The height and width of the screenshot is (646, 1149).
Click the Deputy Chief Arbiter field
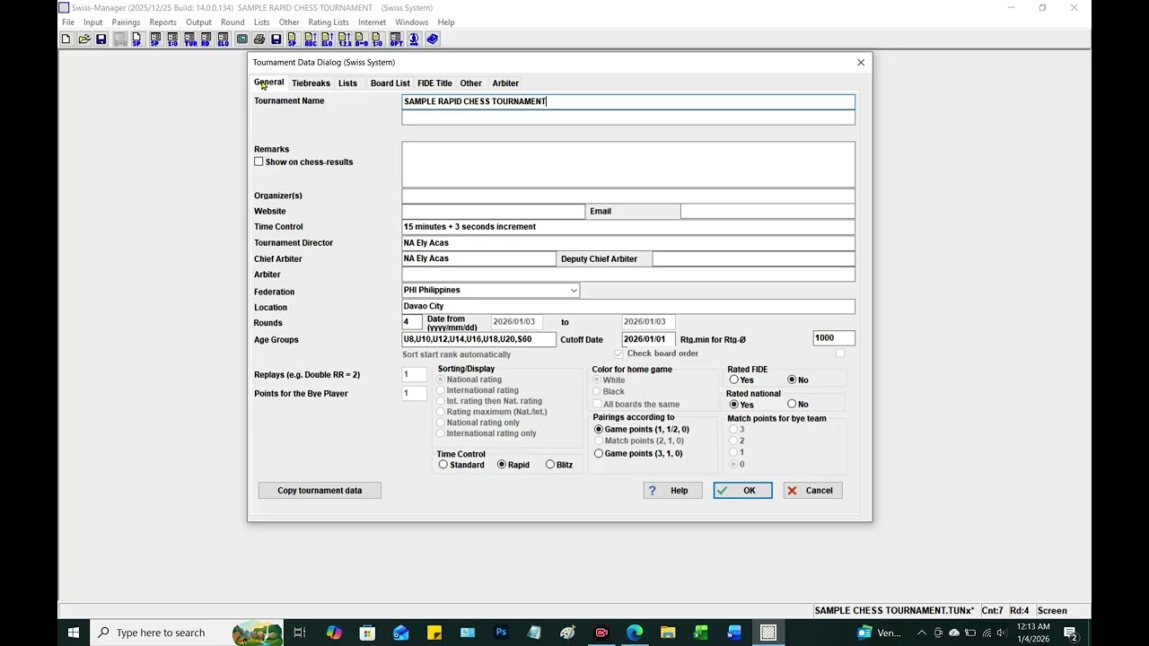point(753,258)
